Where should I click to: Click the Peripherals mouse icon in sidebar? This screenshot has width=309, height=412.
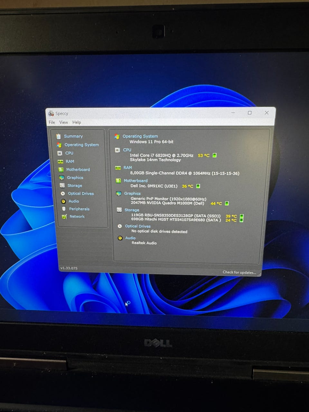tap(64, 209)
